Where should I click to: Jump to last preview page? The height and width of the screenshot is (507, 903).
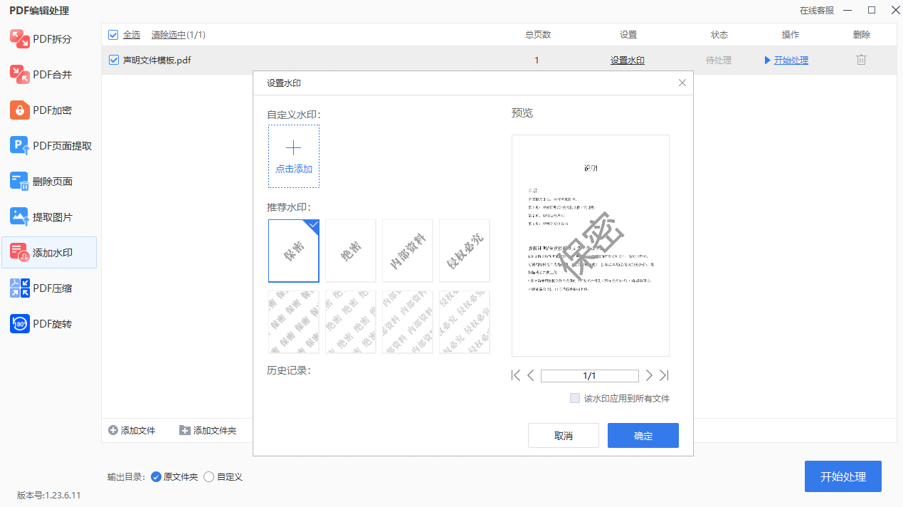click(x=664, y=376)
